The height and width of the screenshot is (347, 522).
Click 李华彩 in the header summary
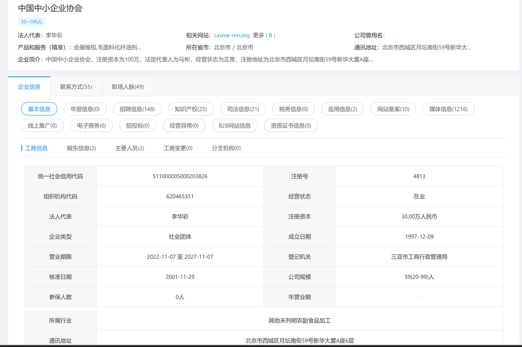click(x=54, y=35)
